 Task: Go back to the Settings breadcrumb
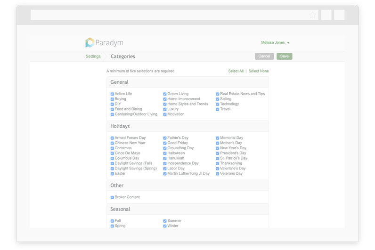[x=93, y=56]
